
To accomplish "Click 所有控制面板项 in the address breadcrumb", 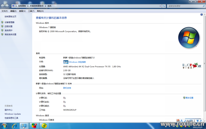I will (37, 6).
